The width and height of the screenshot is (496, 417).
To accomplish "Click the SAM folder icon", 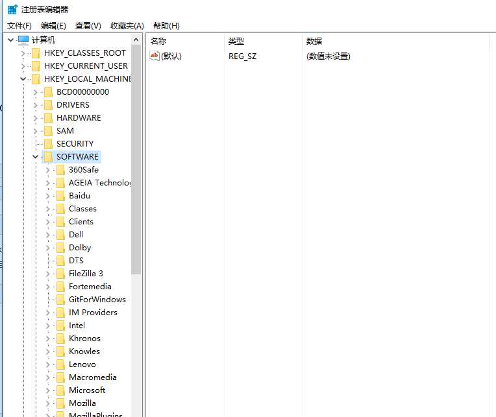I will click(49, 131).
